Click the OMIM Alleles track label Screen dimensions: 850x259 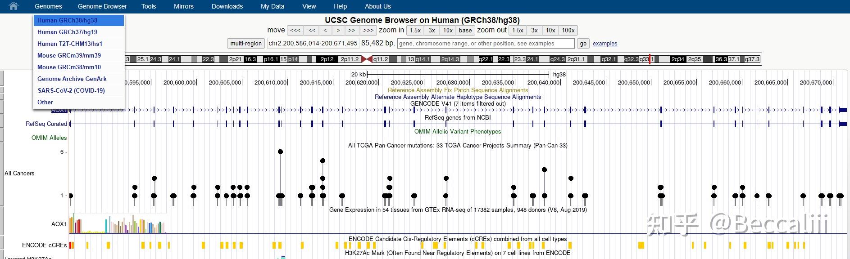[x=49, y=138]
